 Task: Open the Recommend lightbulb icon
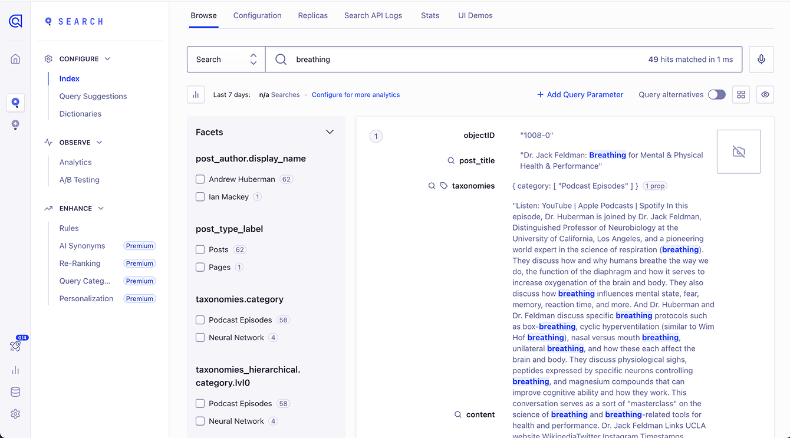tap(15, 124)
